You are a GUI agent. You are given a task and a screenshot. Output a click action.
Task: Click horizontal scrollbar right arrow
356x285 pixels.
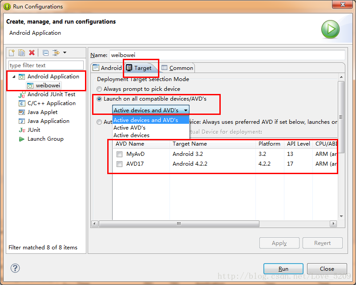click(333, 224)
